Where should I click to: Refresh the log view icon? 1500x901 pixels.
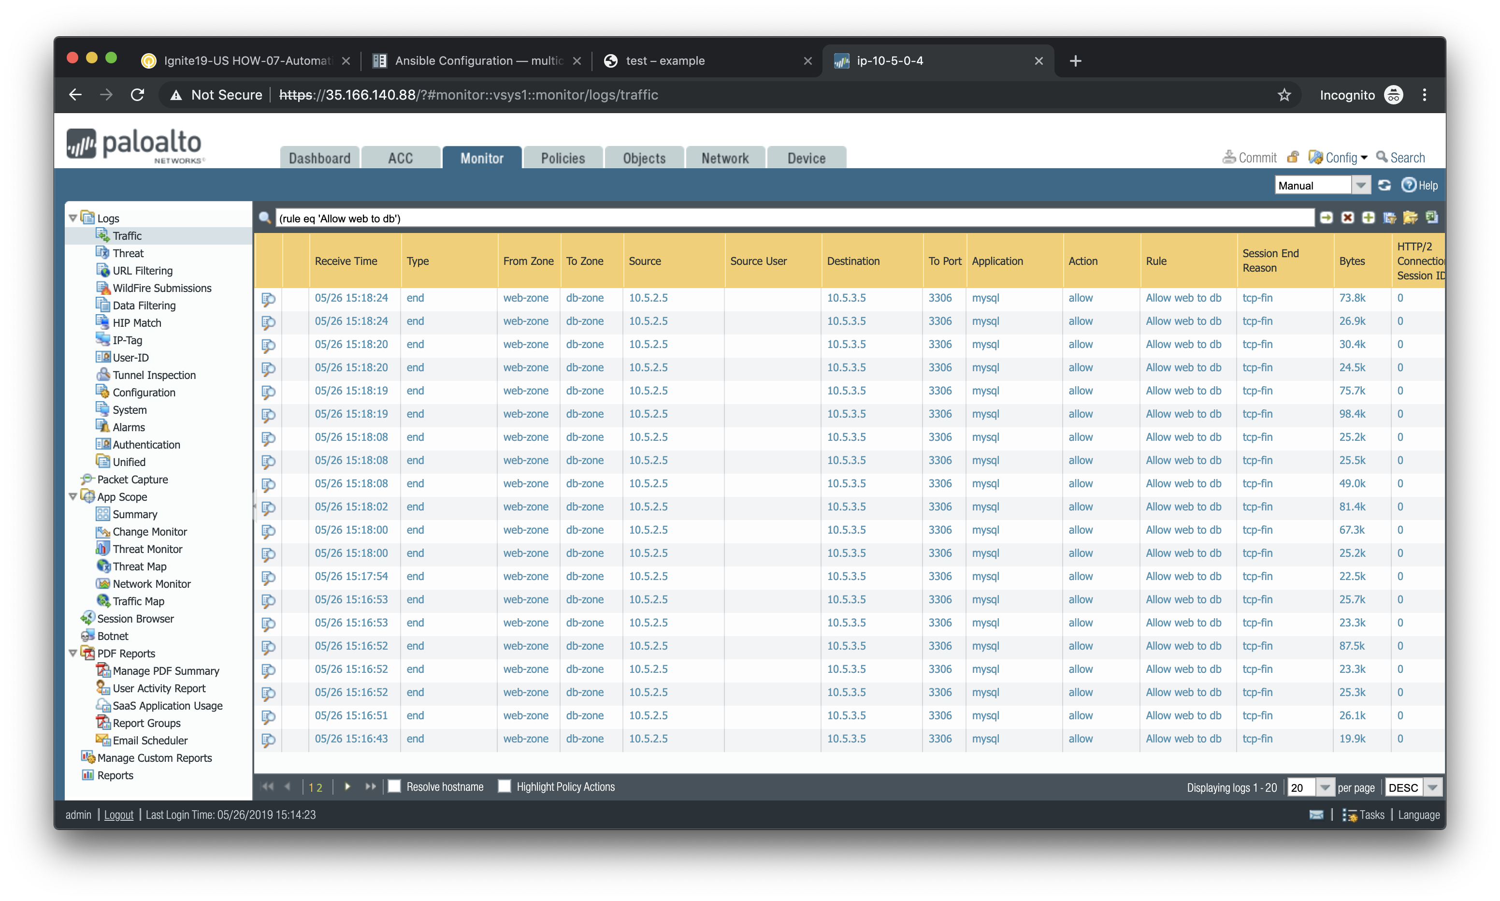click(1384, 185)
